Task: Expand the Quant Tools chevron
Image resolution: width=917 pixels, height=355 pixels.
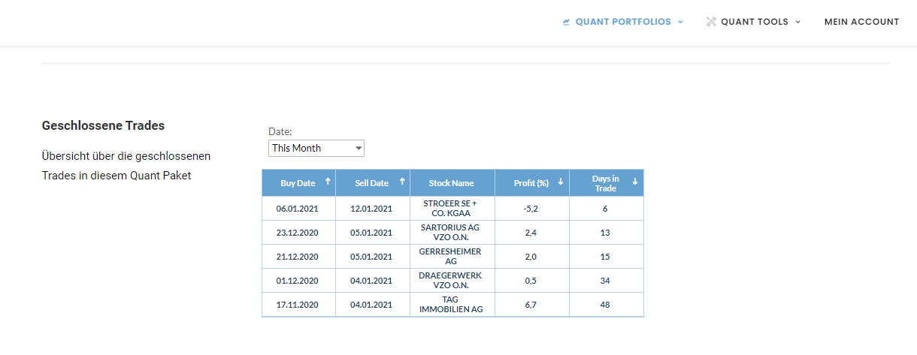Action: (797, 22)
